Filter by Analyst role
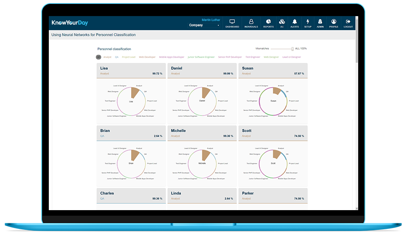 click(x=107, y=57)
